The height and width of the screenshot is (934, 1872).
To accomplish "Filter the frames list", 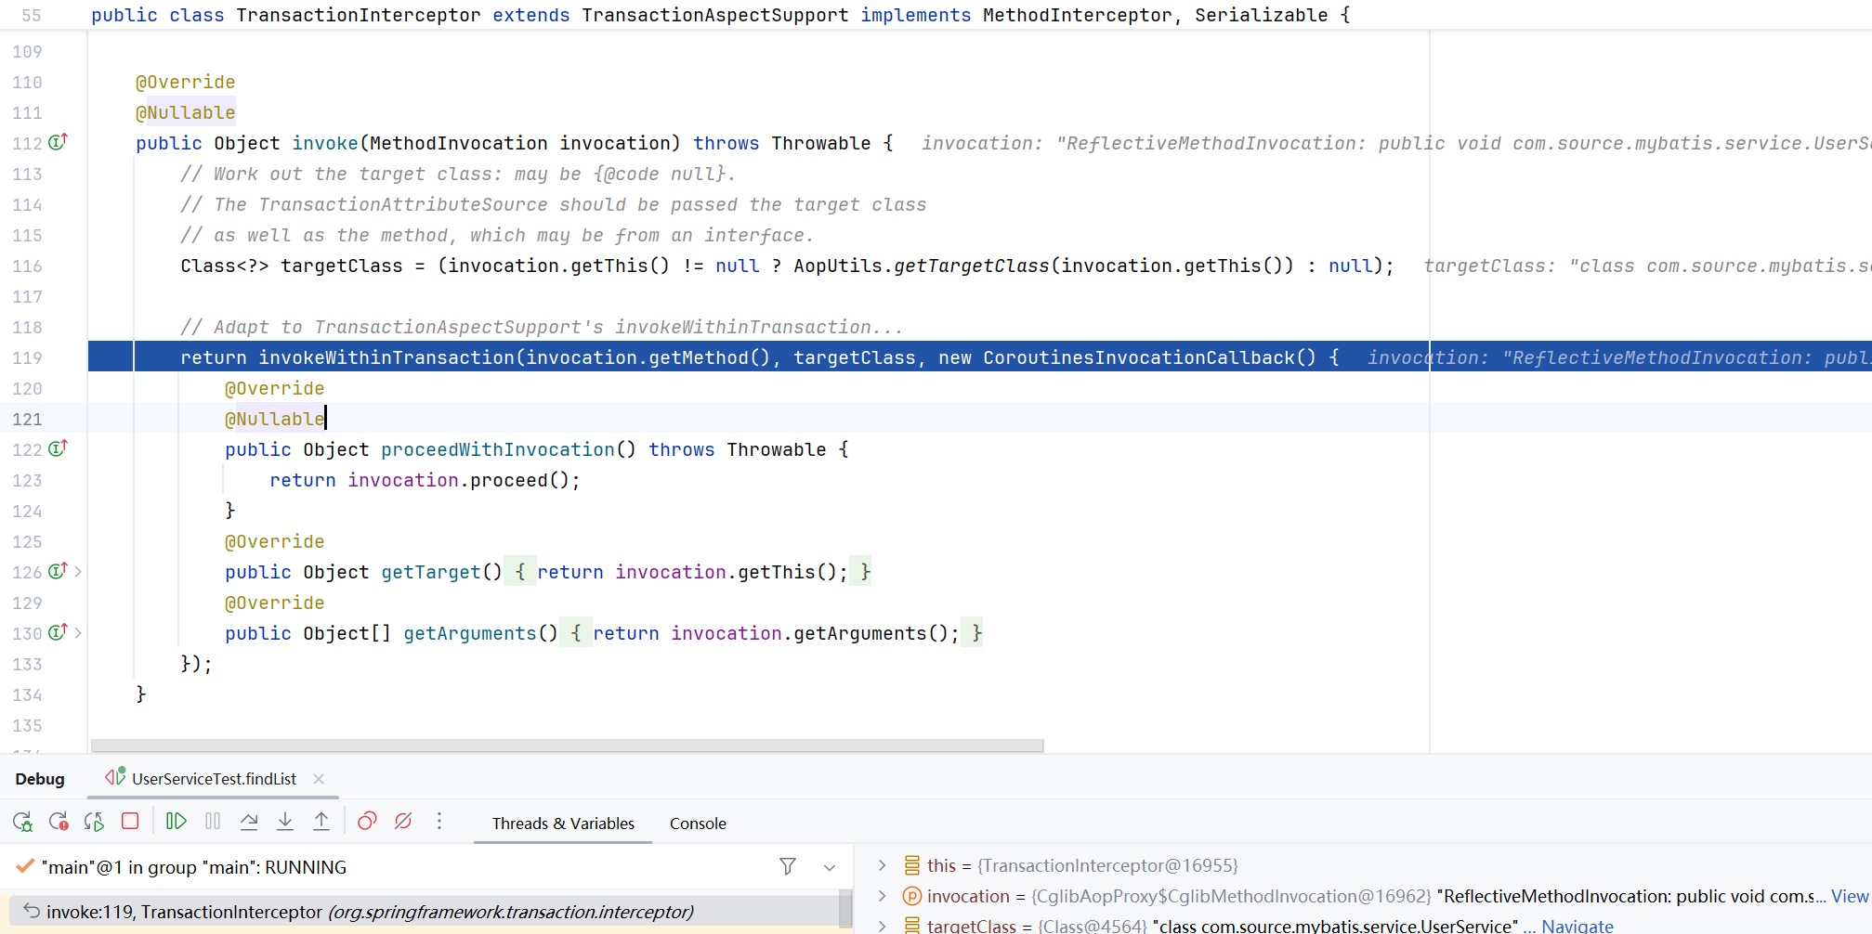I will point(788,866).
